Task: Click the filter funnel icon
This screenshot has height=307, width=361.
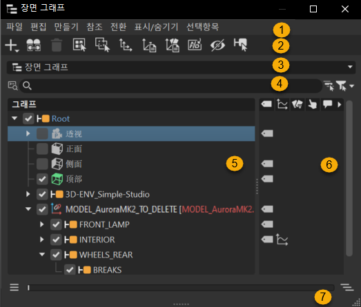Action: pos(342,85)
